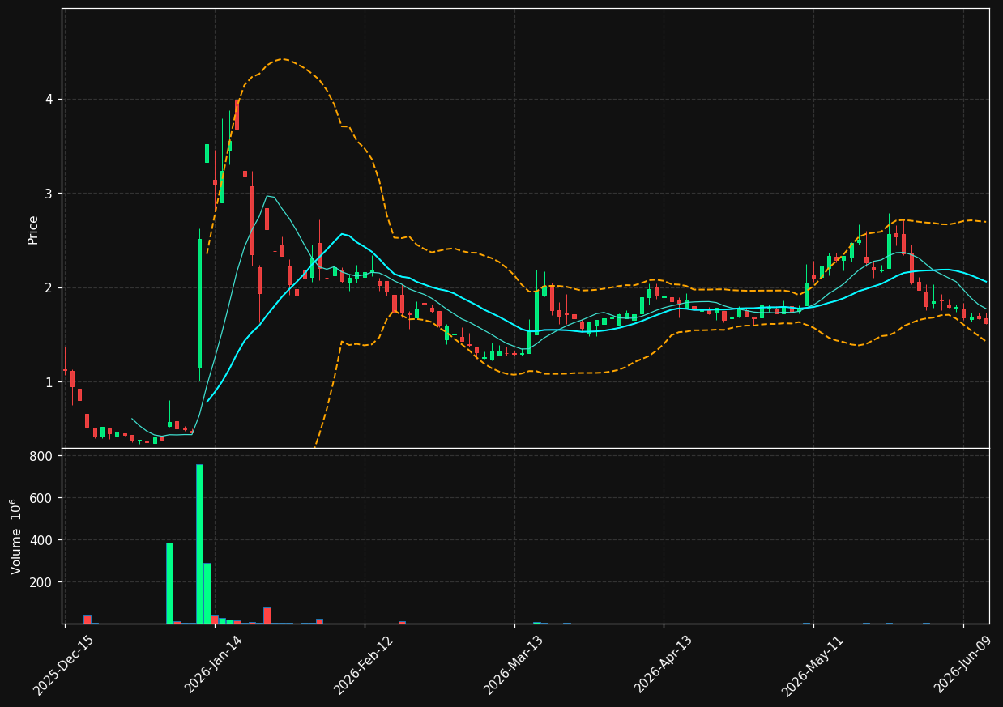Click the large green candle rising from 1.1 to 2.5
This screenshot has height=707, width=1003.
point(199,304)
